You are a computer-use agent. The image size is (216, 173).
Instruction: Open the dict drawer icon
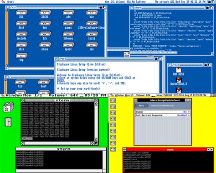21,23
